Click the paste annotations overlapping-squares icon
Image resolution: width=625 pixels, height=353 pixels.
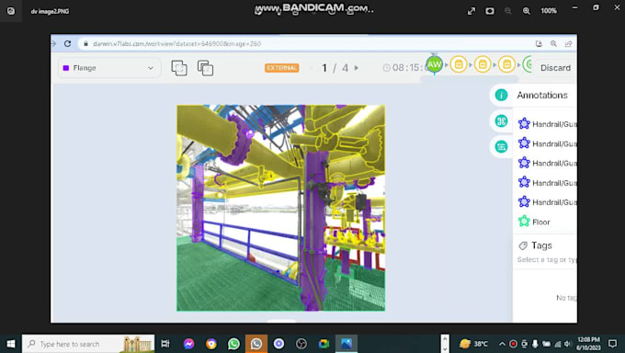205,68
